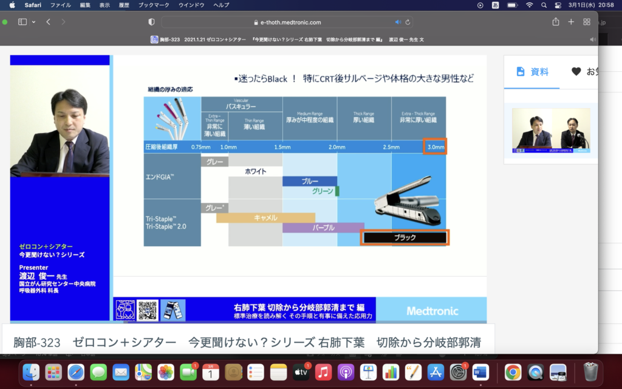Expand the sidebar dropdown chevron
The height and width of the screenshot is (389, 622).
(x=33, y=22)
